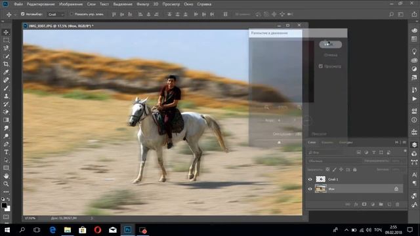
Task: Click the Link layers icon
Action: 347,205
